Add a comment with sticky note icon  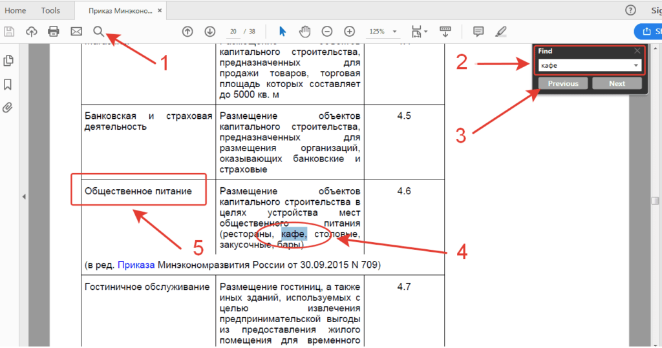coord(478,31)
